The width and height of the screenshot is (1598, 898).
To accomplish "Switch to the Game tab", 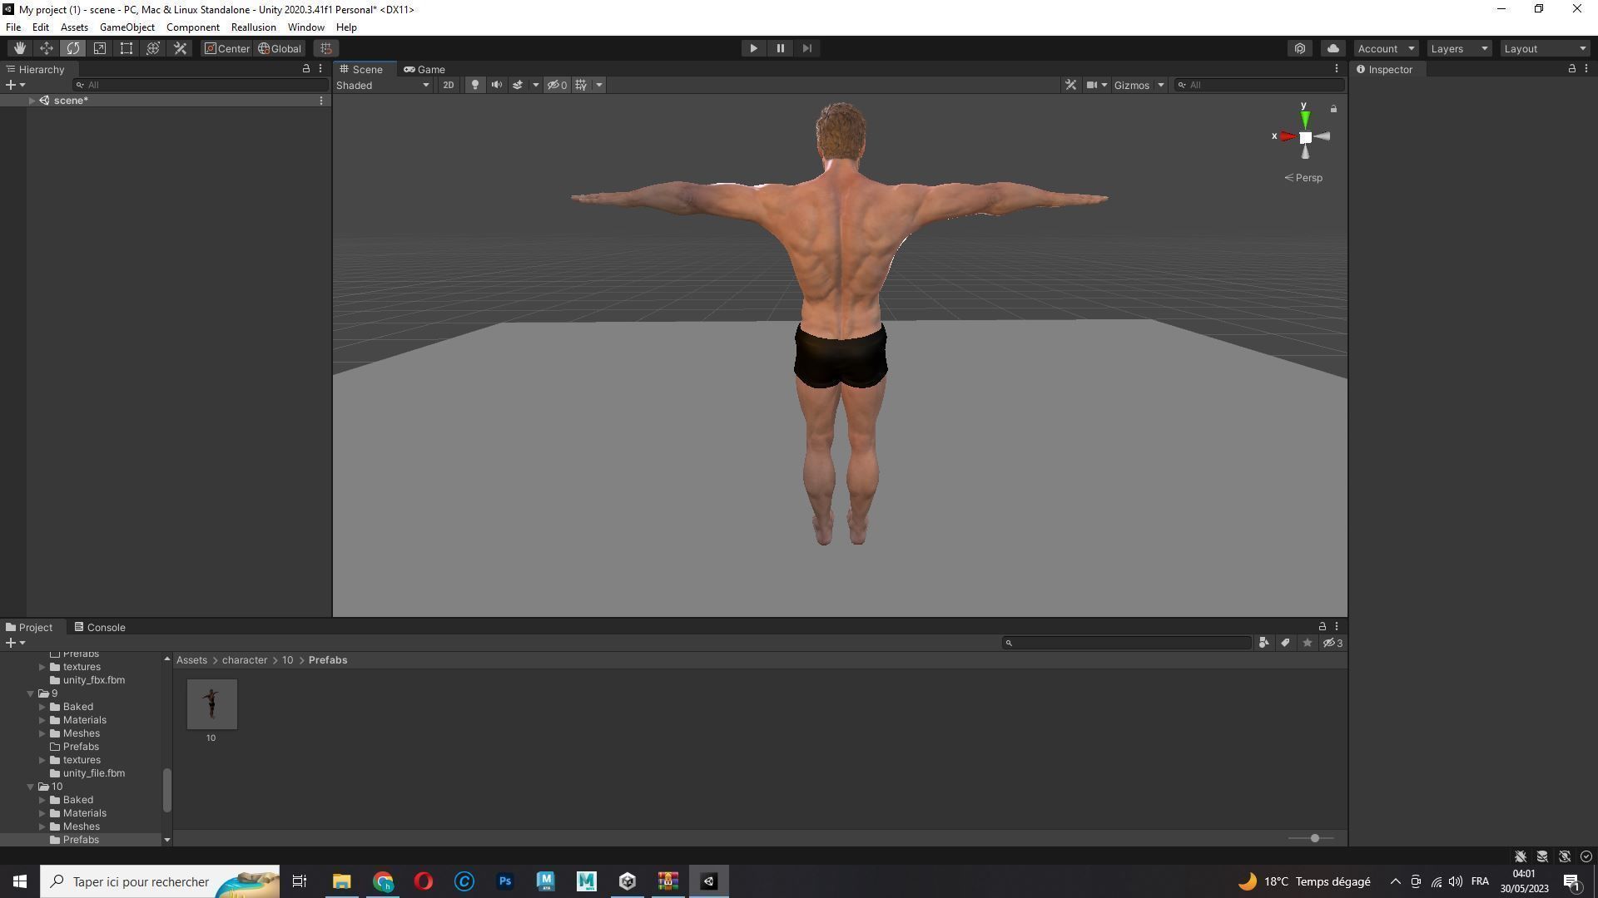I will [x=424, y=69].
